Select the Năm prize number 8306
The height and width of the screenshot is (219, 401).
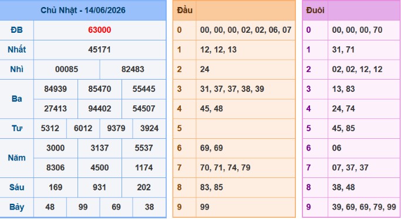[x=56, y=167]
